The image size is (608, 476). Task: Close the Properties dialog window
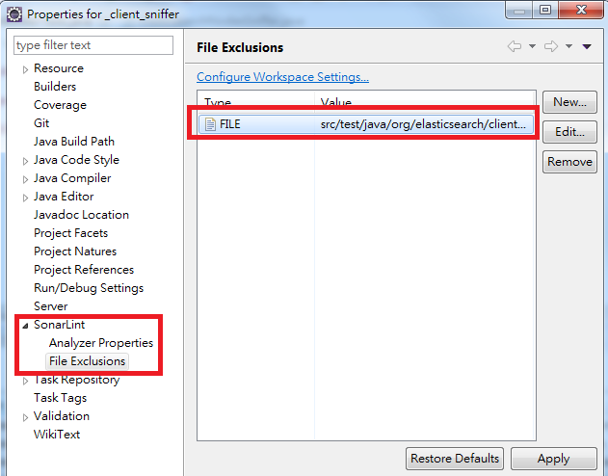pos(581,10)
